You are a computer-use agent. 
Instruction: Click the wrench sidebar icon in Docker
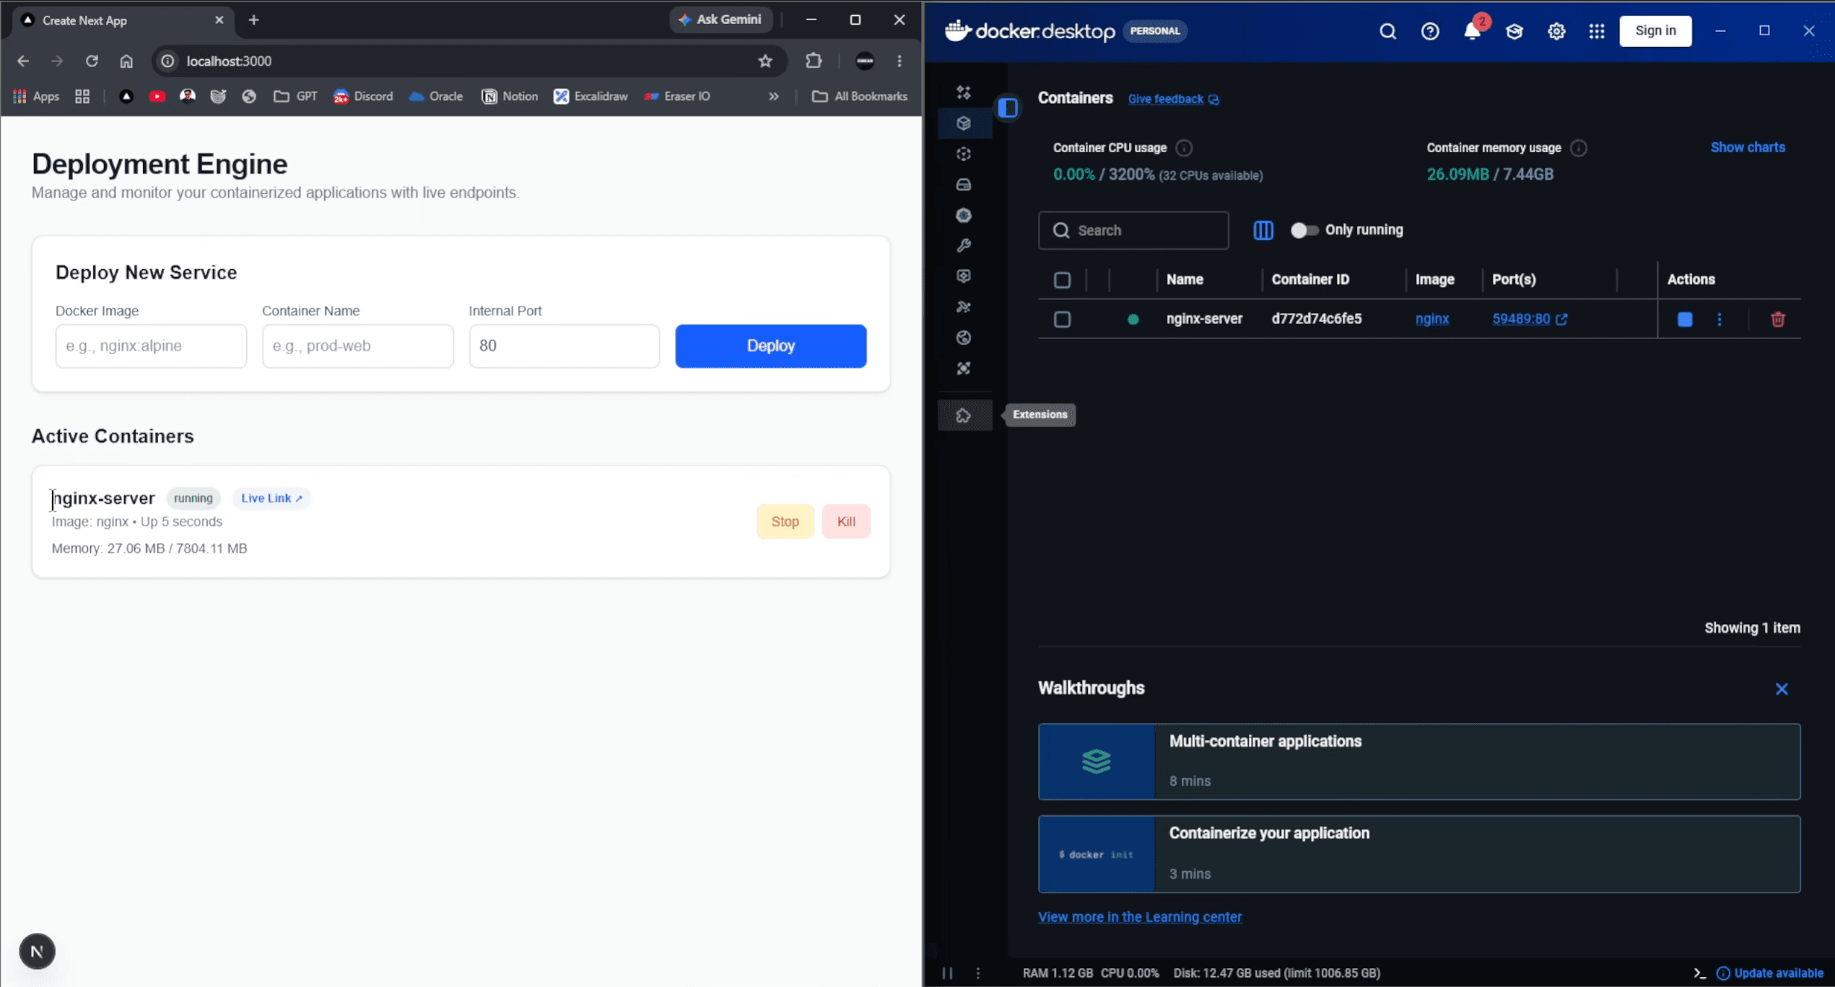click(x=964, y=246)
